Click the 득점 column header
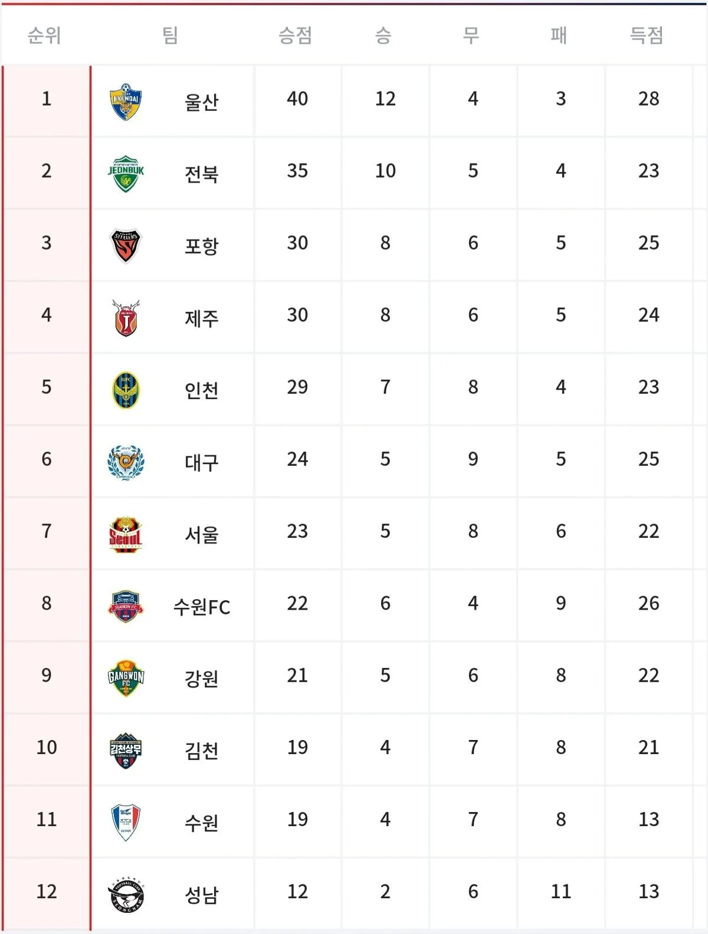The height and width of the screenshot is (934, 708). (x=647, y=35)
